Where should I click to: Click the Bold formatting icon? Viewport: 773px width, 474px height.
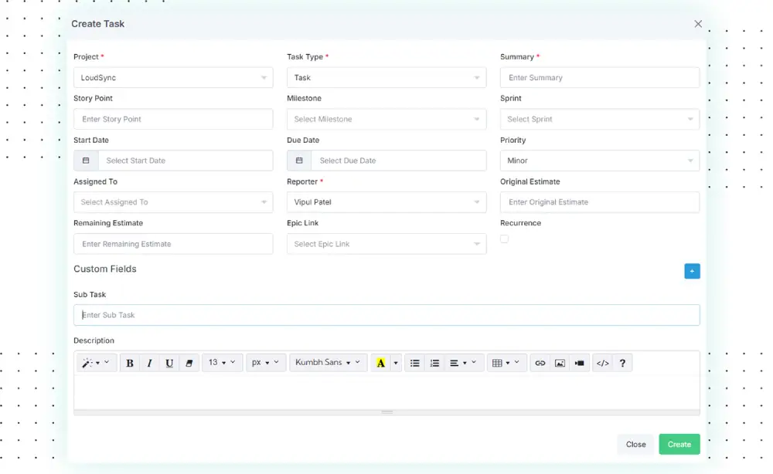click(x=130, y=363)
